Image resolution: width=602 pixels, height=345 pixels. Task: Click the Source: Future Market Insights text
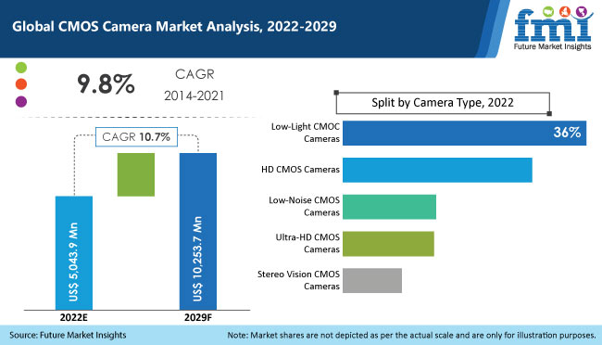68,335
